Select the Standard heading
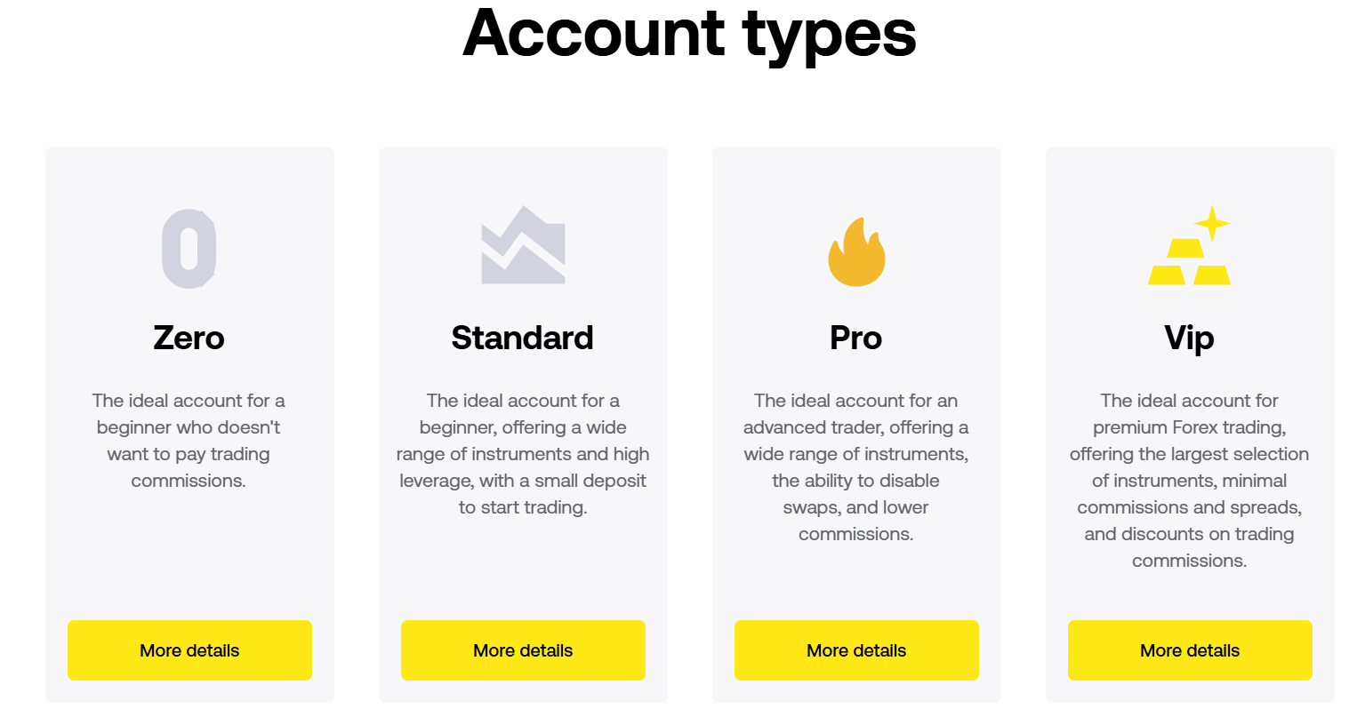The width and height of the screenshot is (1349, 717). click(x=523, y=338)
